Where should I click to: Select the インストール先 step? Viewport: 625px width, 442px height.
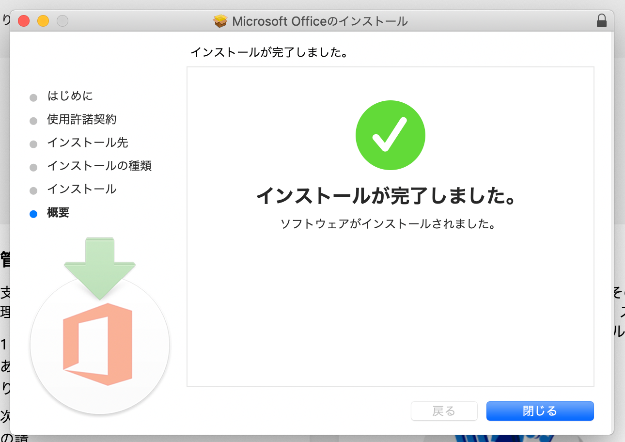pos(88,142)
